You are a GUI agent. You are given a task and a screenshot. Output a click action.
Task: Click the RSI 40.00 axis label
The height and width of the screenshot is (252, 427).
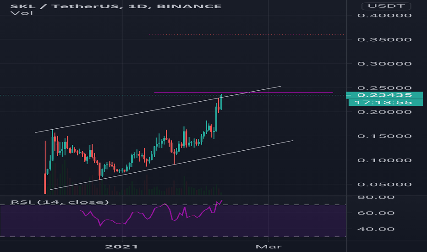376,229
